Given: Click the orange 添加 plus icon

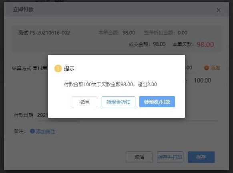Looking at the screenshot, I should pyautogui.click(x=207, y=68).
